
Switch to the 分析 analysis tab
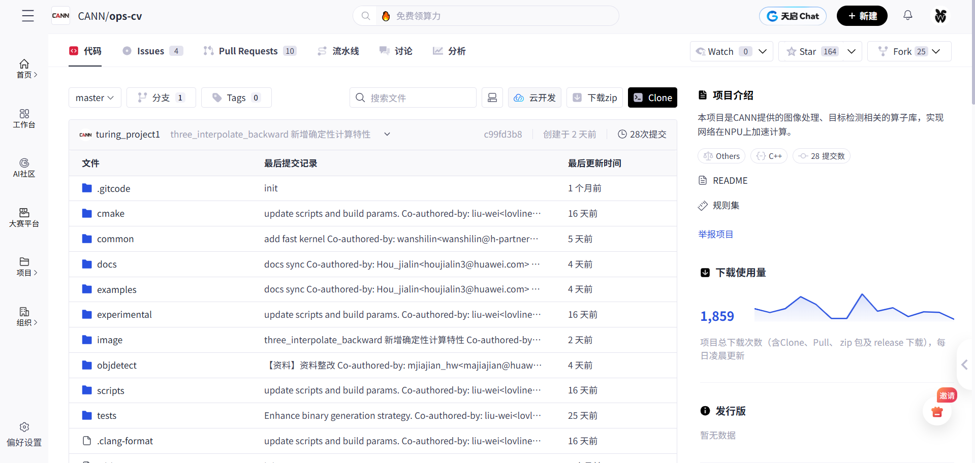tap(449, 51)
